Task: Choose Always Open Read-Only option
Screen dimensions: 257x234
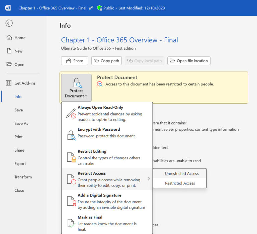Action: 107,113
